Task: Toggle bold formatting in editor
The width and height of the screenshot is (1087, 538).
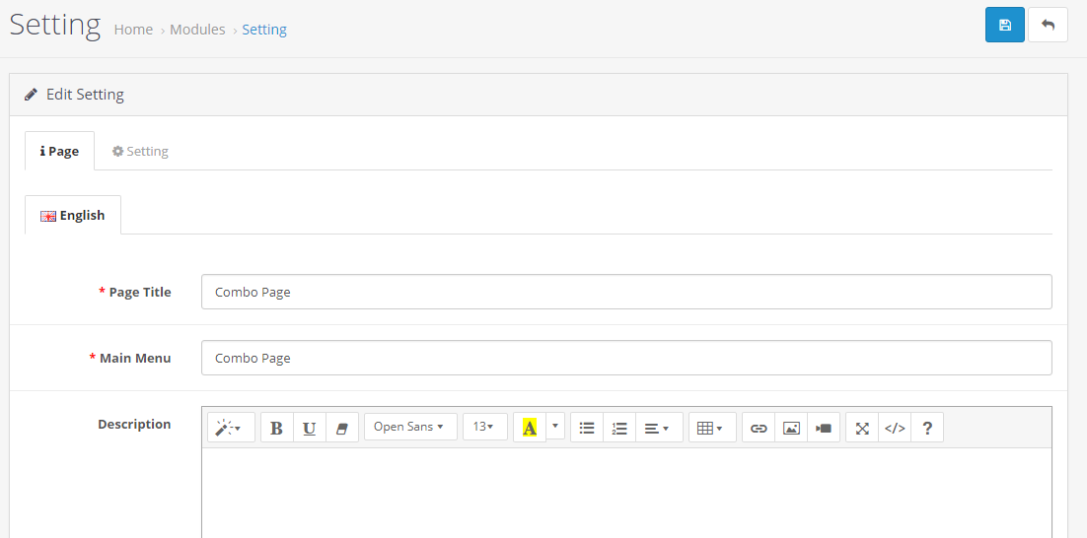Action: (x=276, y=428)
